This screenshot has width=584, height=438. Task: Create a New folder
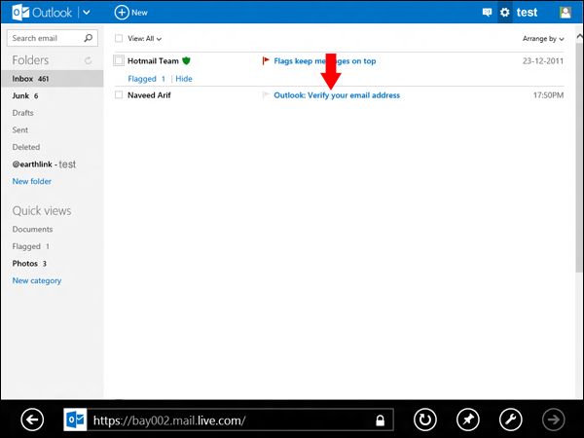tap(32, 181)
